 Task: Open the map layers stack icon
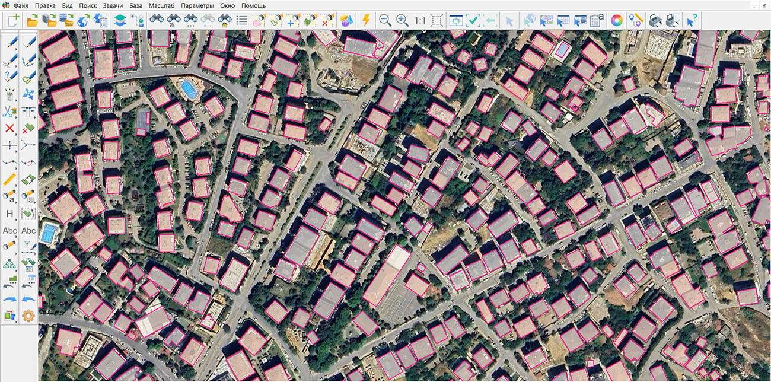[x=120, y=20]
